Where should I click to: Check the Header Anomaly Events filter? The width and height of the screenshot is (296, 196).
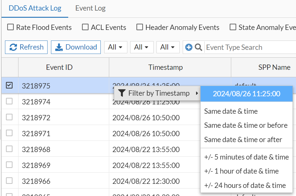(140, 27)
